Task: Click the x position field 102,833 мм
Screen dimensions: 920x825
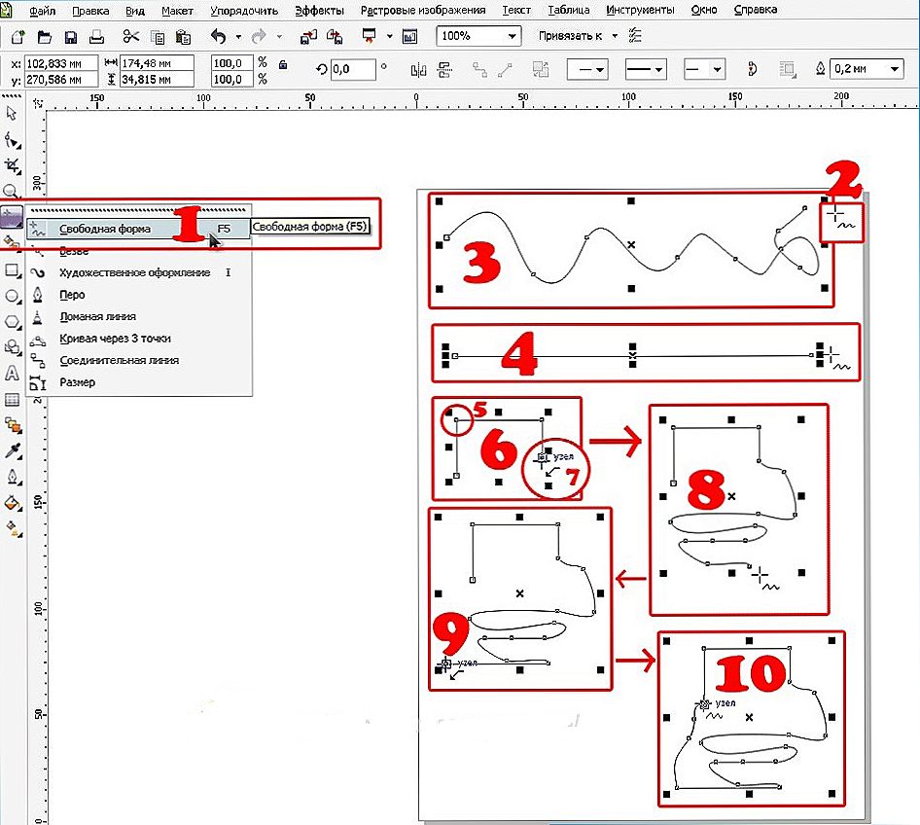Action: point(61,63)
